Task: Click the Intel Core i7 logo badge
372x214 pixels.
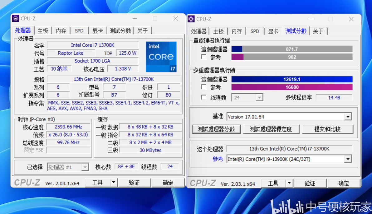Action: 161,57
